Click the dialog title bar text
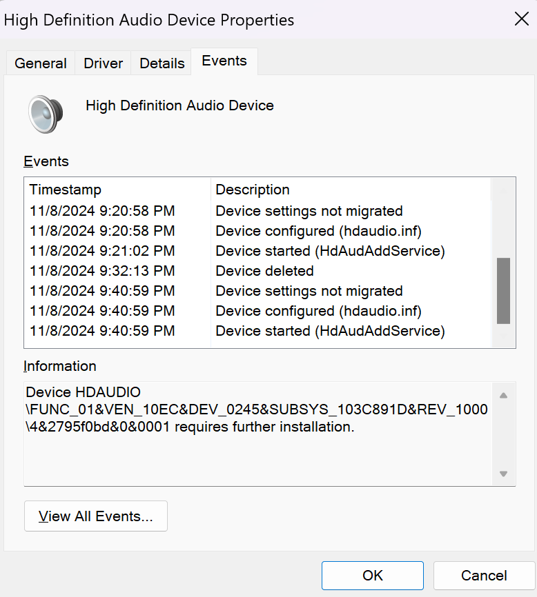The image size is (537, 597). pyautogui.click(x=148, y=20)
